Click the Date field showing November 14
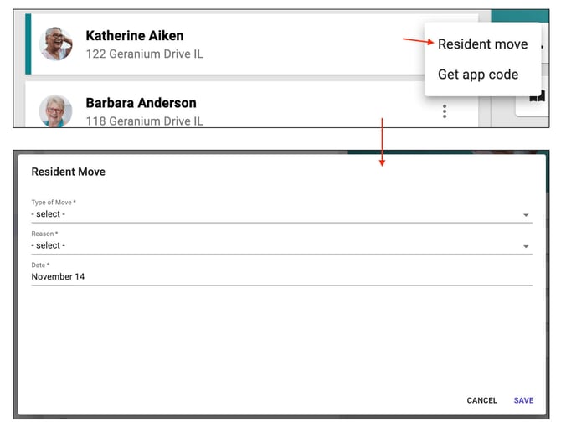The height and width of the screenshot is (427, 561). pyautogui.click(x=276, y=276)
